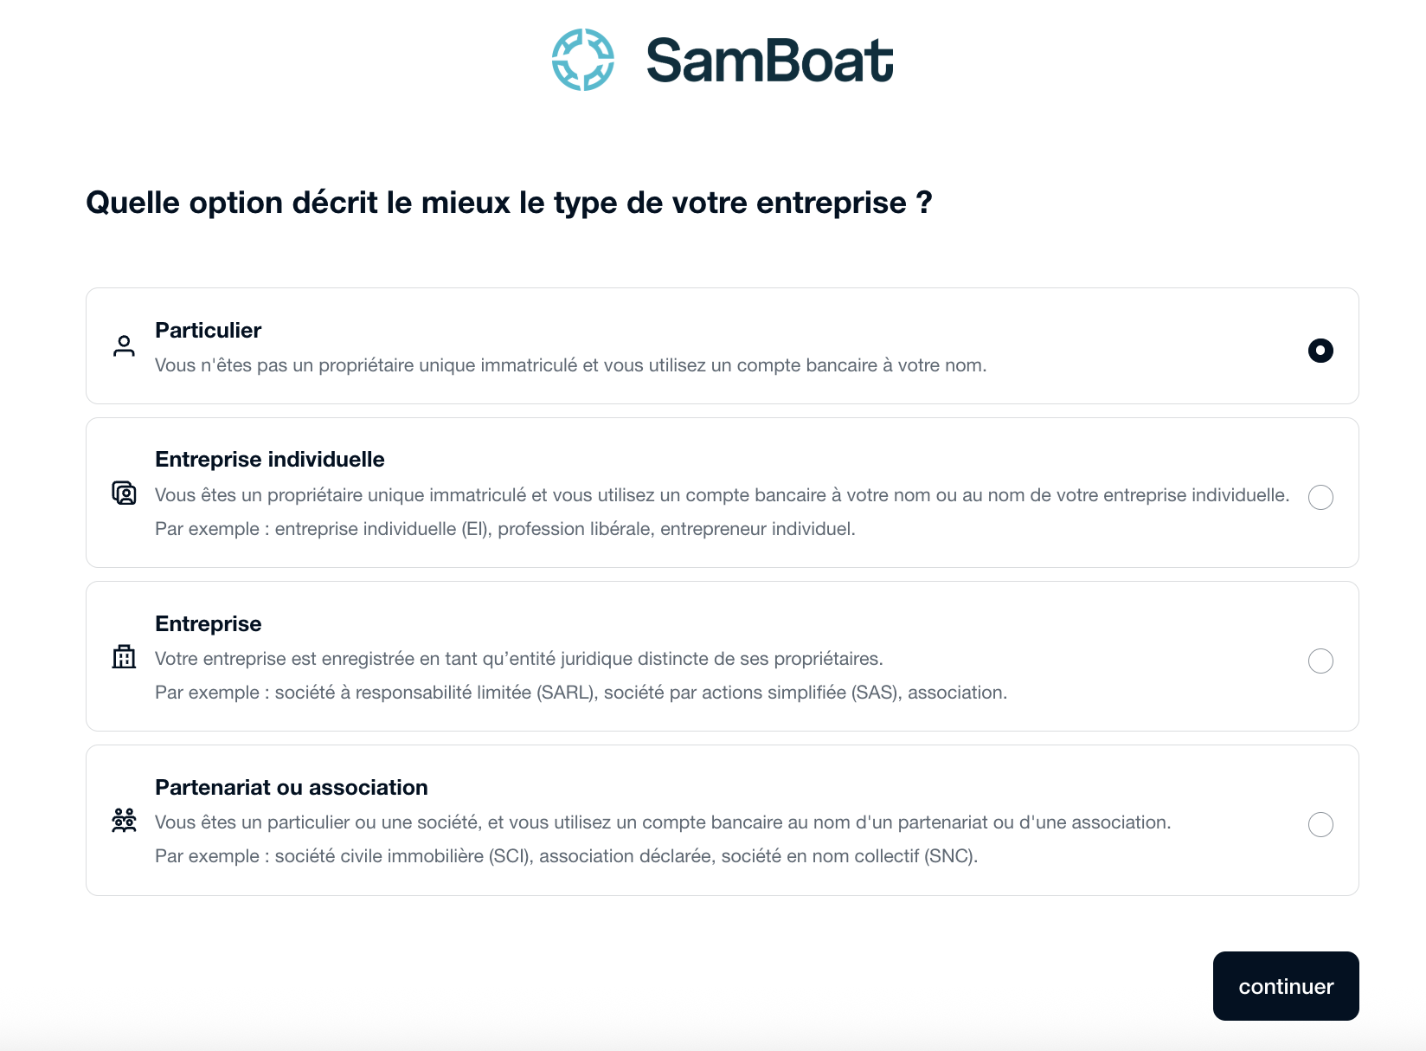Click the SARL, SAS example line
The width and height of the screenshot is (1426, 1051).
(581, 693)
